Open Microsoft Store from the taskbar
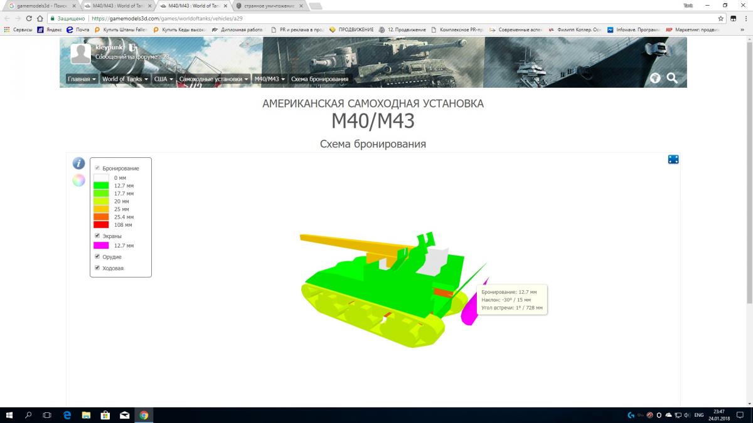753x423 pixels. [x=105, y=415]
